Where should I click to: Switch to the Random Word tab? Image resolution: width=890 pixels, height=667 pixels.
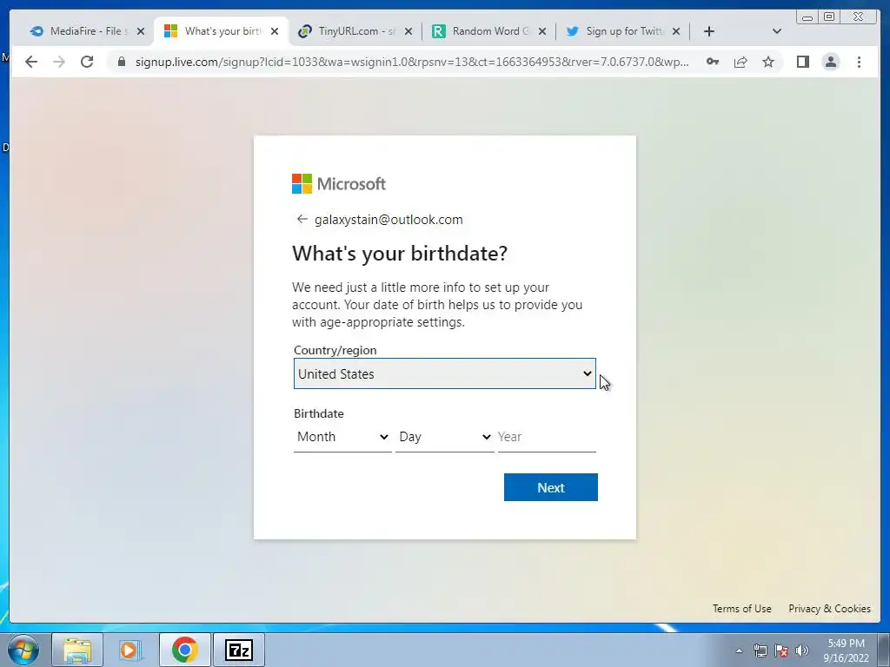tap(488, 31)
